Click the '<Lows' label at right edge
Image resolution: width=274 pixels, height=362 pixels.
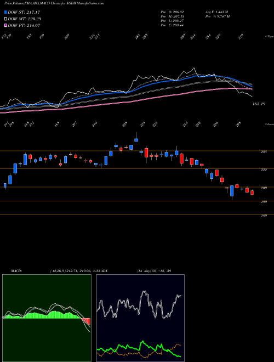pyautogui.click(x=269, y=124)
